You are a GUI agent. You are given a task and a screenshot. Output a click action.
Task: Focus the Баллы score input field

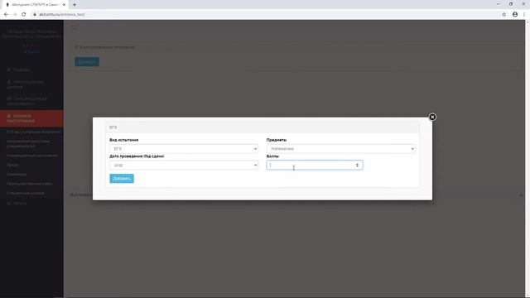tap(315, 166)
